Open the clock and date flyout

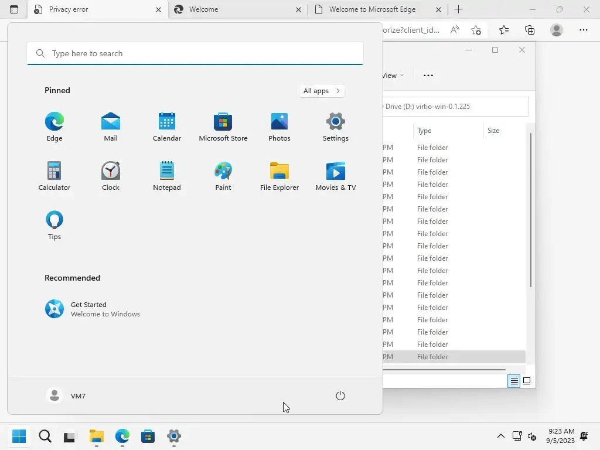560,436
